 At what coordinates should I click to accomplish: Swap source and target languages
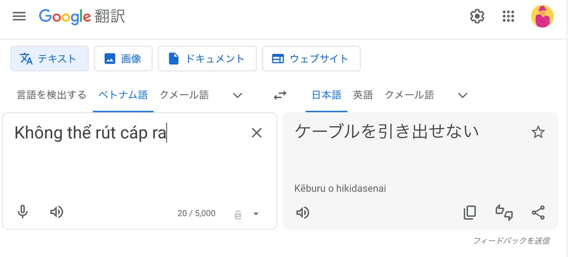tap(280, 95)
